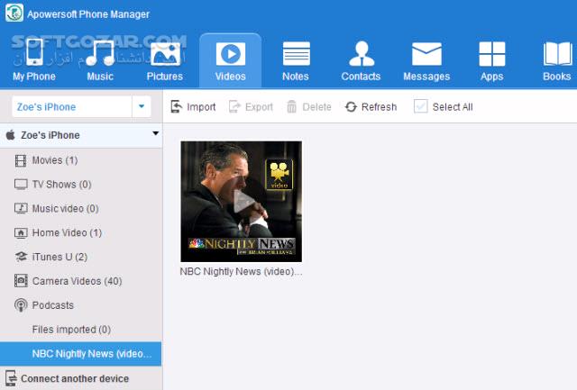The height and width of the screenshot is (390, 577).
Task: Click the Apple logo next to Zoe's iPhone
Action: 10,135
